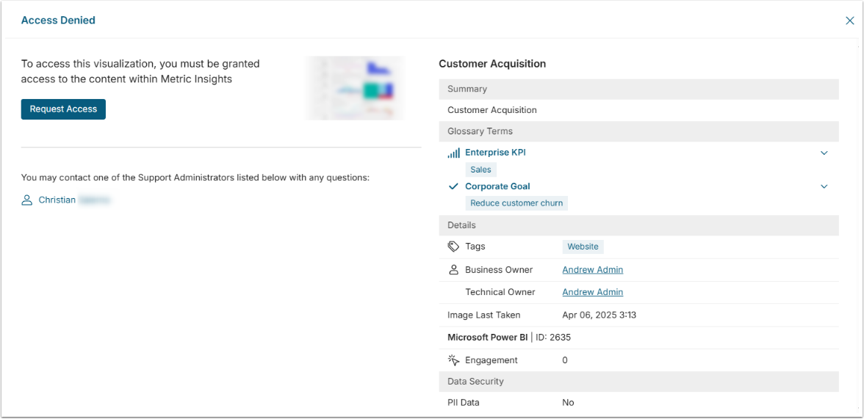Image resolution: width=864 pixels, height=419 pixels.
Task: Expand the Corporate Goal chevron
Action: tap(824, 186)
